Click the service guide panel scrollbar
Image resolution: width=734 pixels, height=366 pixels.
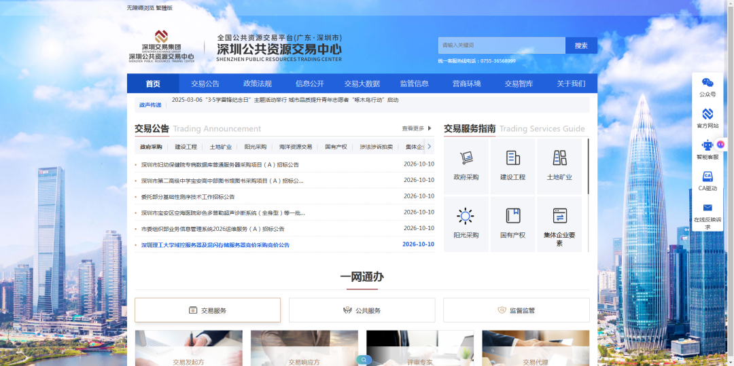(x=589, y=166)
